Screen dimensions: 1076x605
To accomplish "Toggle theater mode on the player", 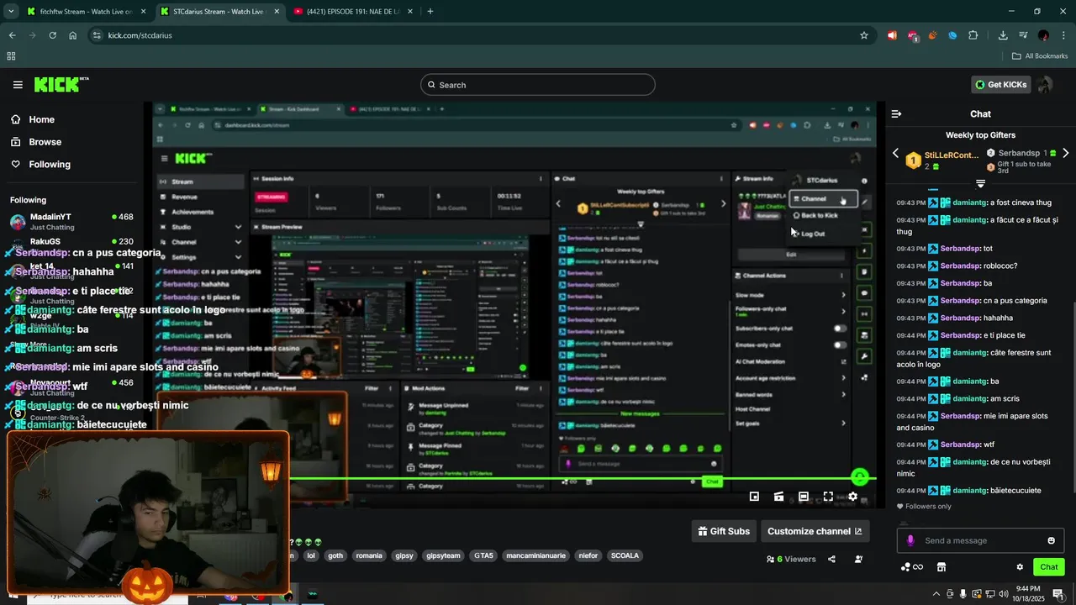I will click(804, 497).
